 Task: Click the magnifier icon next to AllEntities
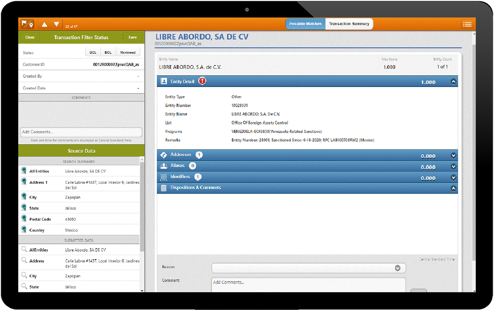(x=24, y=249)
